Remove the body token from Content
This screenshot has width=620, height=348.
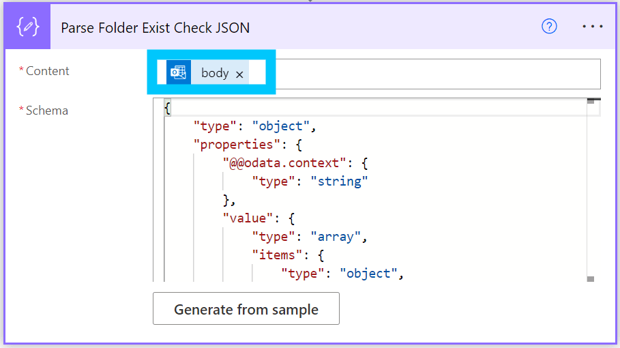coord(239,74)
